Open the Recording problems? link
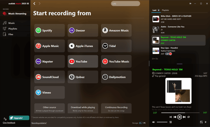Viewport: 210px width, 127px height. (39, 123)
